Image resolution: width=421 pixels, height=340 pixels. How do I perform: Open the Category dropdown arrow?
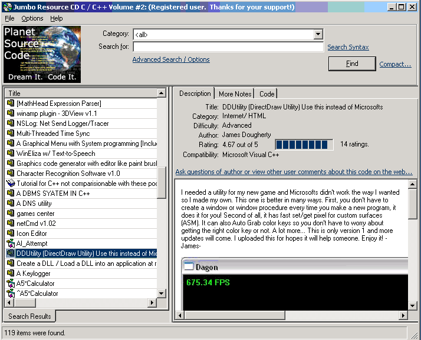coord(318,34)
